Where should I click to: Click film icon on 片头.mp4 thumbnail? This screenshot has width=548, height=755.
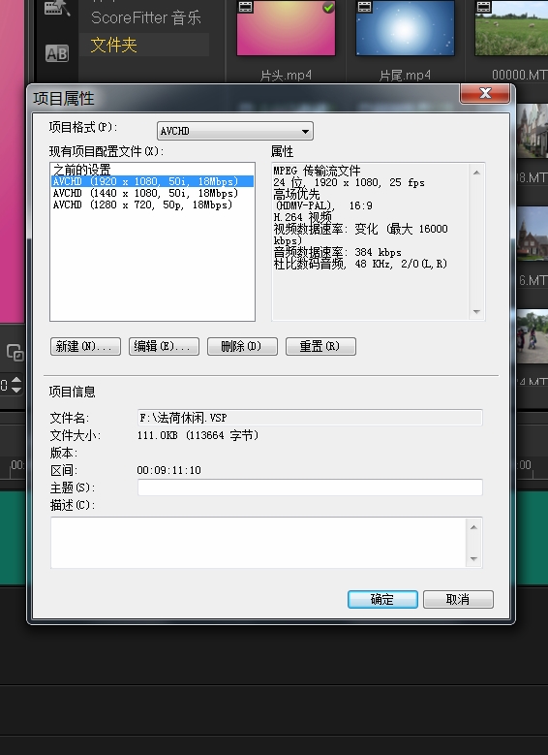pos(245,6)
